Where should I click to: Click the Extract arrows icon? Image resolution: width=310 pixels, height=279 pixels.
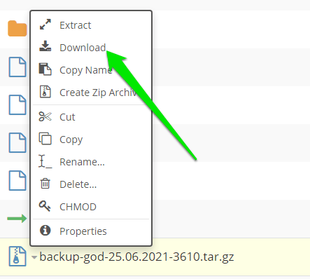45,25
